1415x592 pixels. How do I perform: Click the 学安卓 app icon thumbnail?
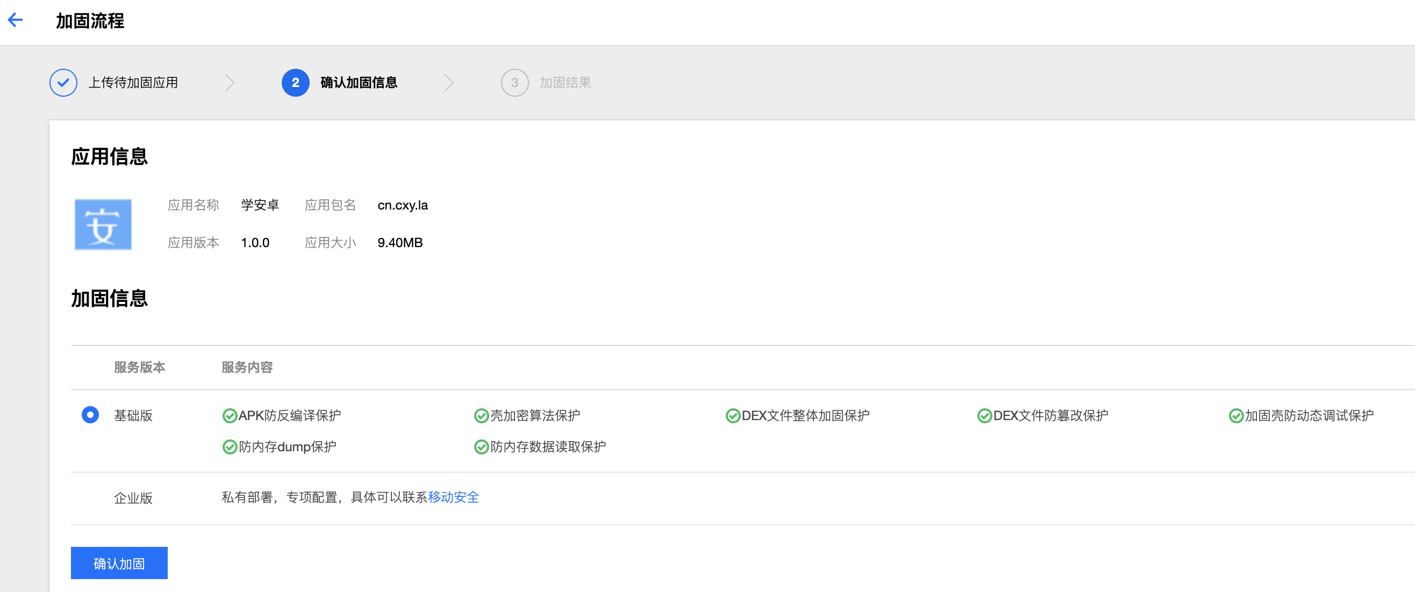(103, 225)
